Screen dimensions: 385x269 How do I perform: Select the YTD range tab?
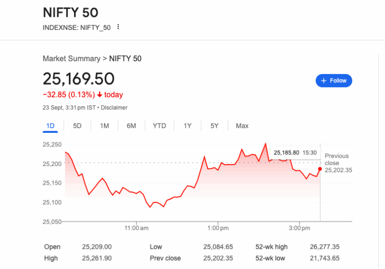(159, 126)
